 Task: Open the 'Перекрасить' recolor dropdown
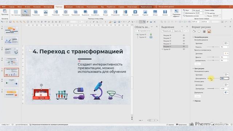click(x=226, y=92)
